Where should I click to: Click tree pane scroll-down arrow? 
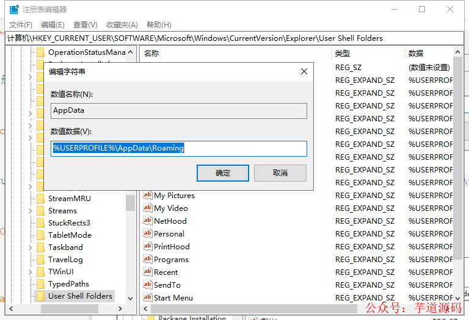[x=131, y=298]
